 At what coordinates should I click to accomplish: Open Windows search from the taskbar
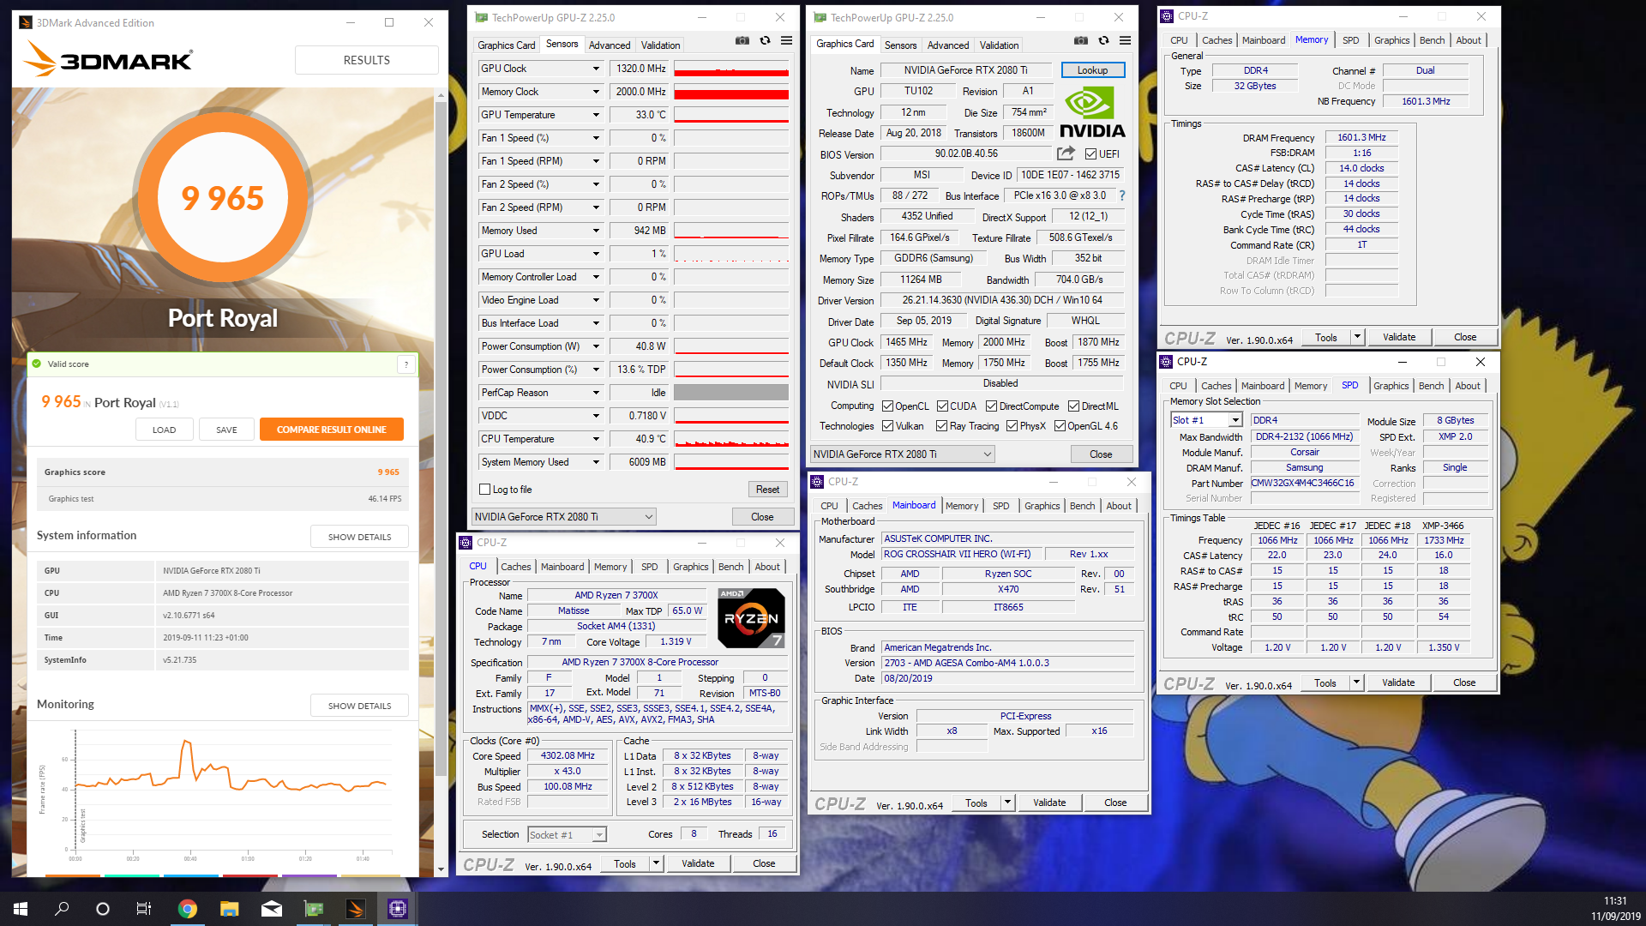(62, 909)
